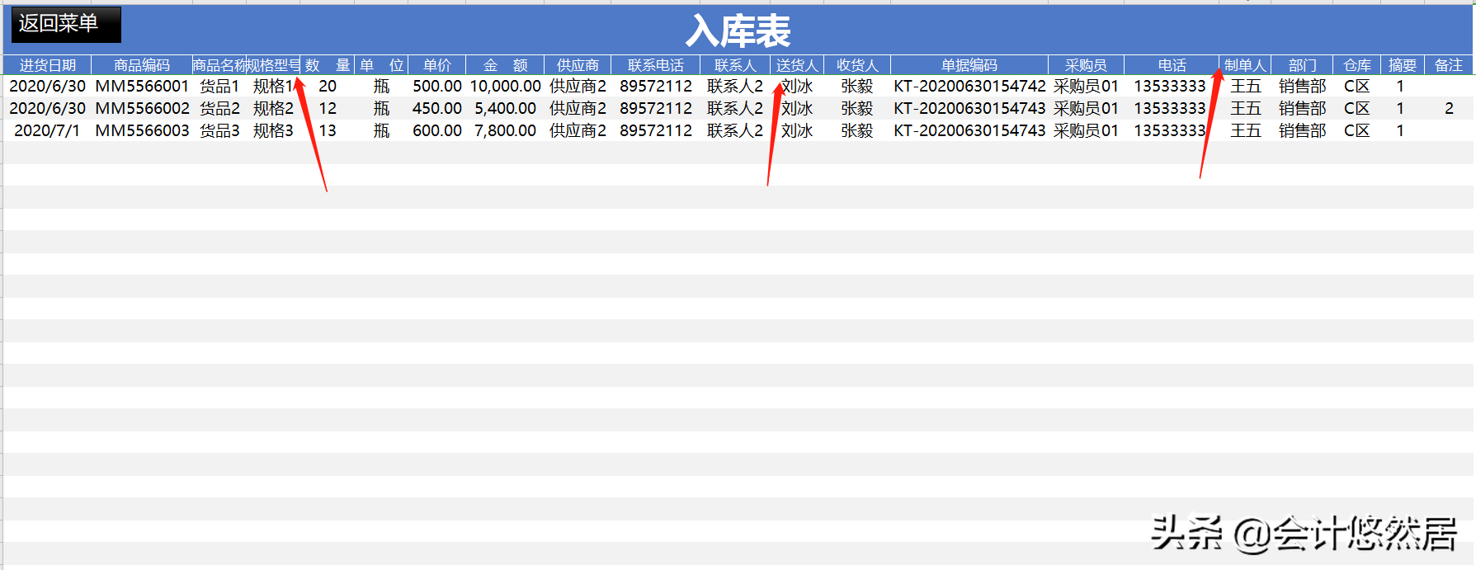This screenshot has height=570, width=1476.
Task: Select amount cell 5,400.00
Action: pyautogui.click(x=505, y=108)
